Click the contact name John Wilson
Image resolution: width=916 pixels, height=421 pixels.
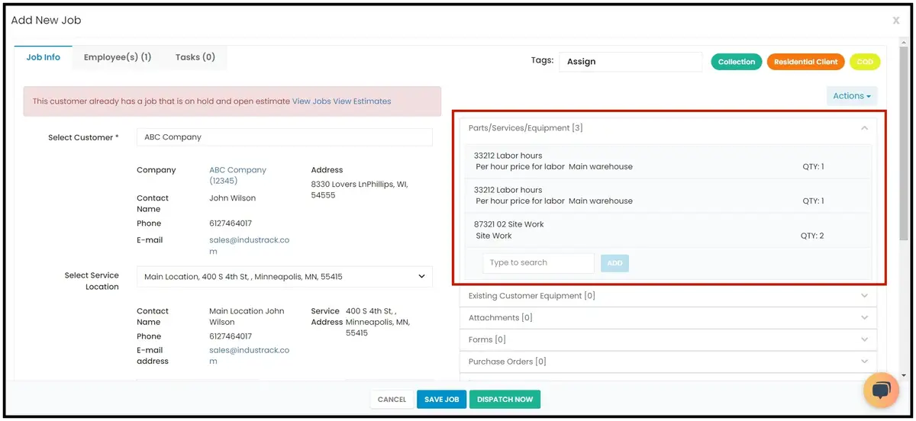[x=233, y=198]
